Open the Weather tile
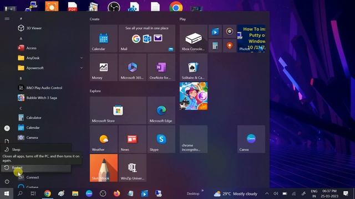Screen dimensions: 355x199 (104, 139)
